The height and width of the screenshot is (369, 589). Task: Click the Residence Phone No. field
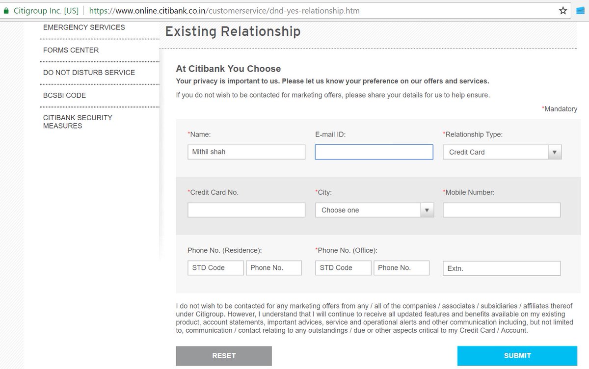tap(274, 268)
